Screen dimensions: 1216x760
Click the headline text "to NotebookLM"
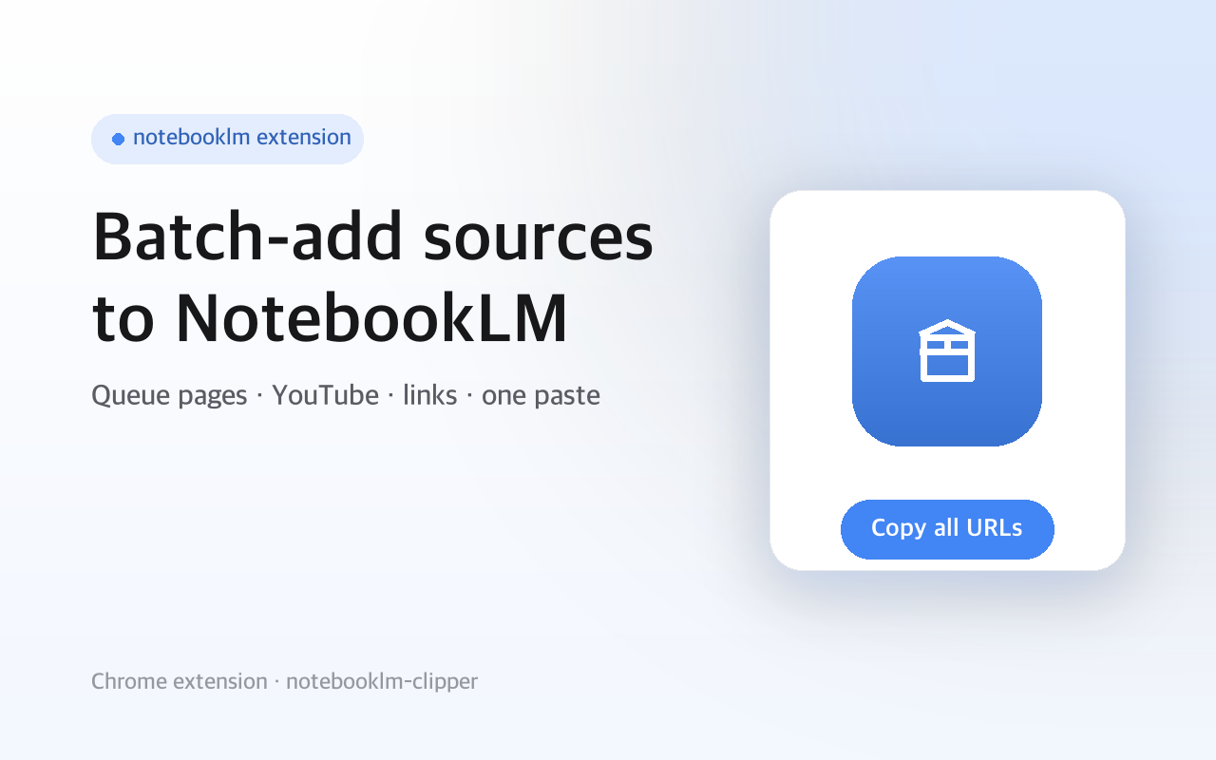(330, 318)
